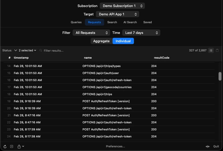Open the Status selection with 2 selected
Screen dimensions: 223x151
(x=25, y=50)
